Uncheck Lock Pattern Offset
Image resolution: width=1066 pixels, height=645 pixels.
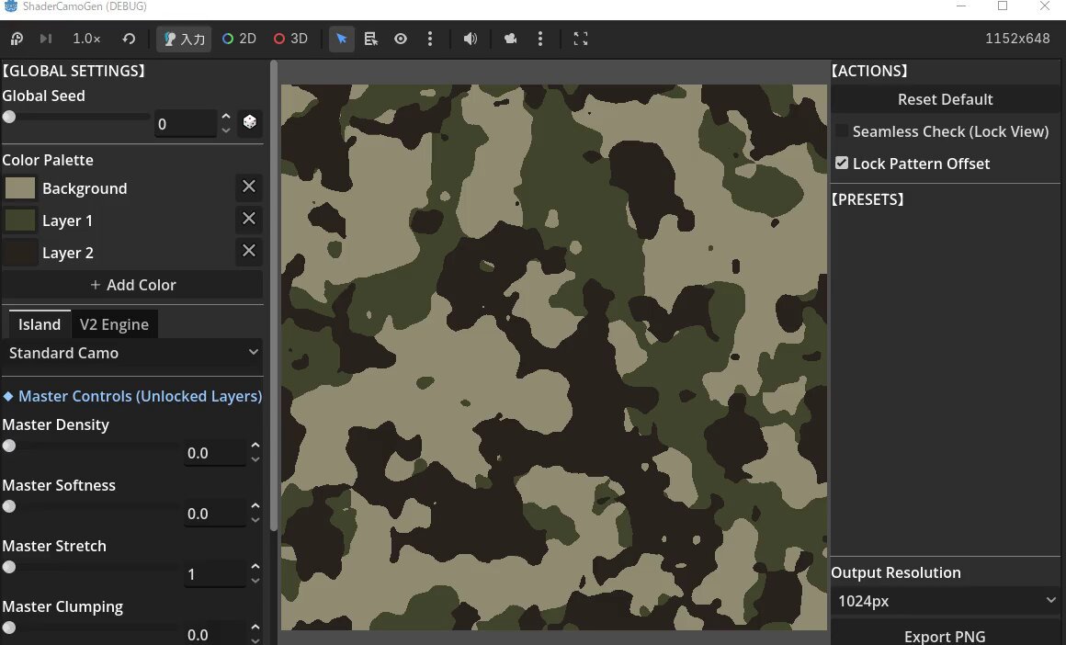842,164
